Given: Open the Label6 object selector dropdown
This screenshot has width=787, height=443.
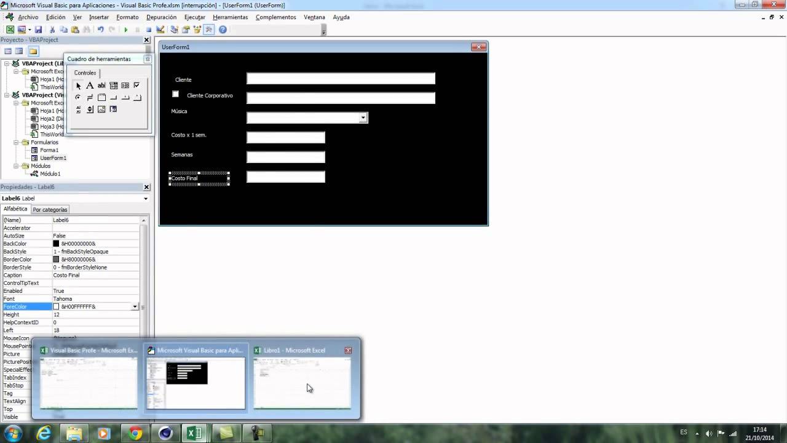Looking at the screenshot, I should click(146, 198).
